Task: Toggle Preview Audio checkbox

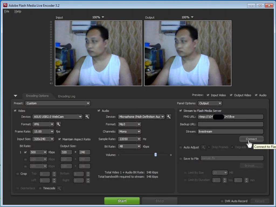Action: click(x=256, y=95)
